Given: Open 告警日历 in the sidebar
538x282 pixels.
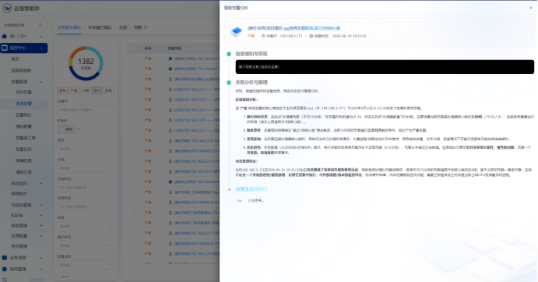Looking at the screenshot, I should pos(23,149).
